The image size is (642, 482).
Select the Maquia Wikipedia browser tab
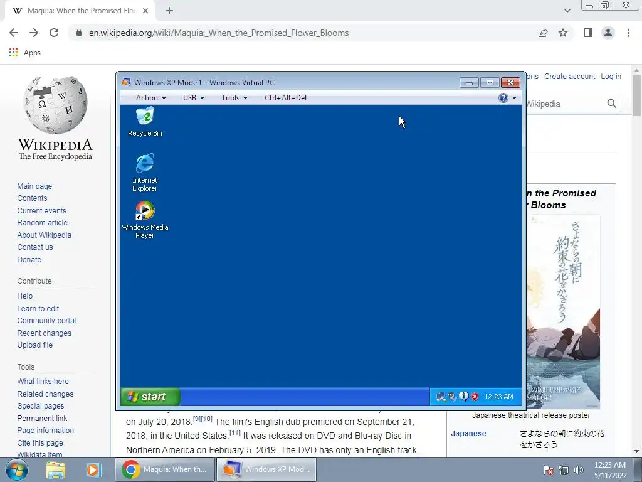pos(80,11)
